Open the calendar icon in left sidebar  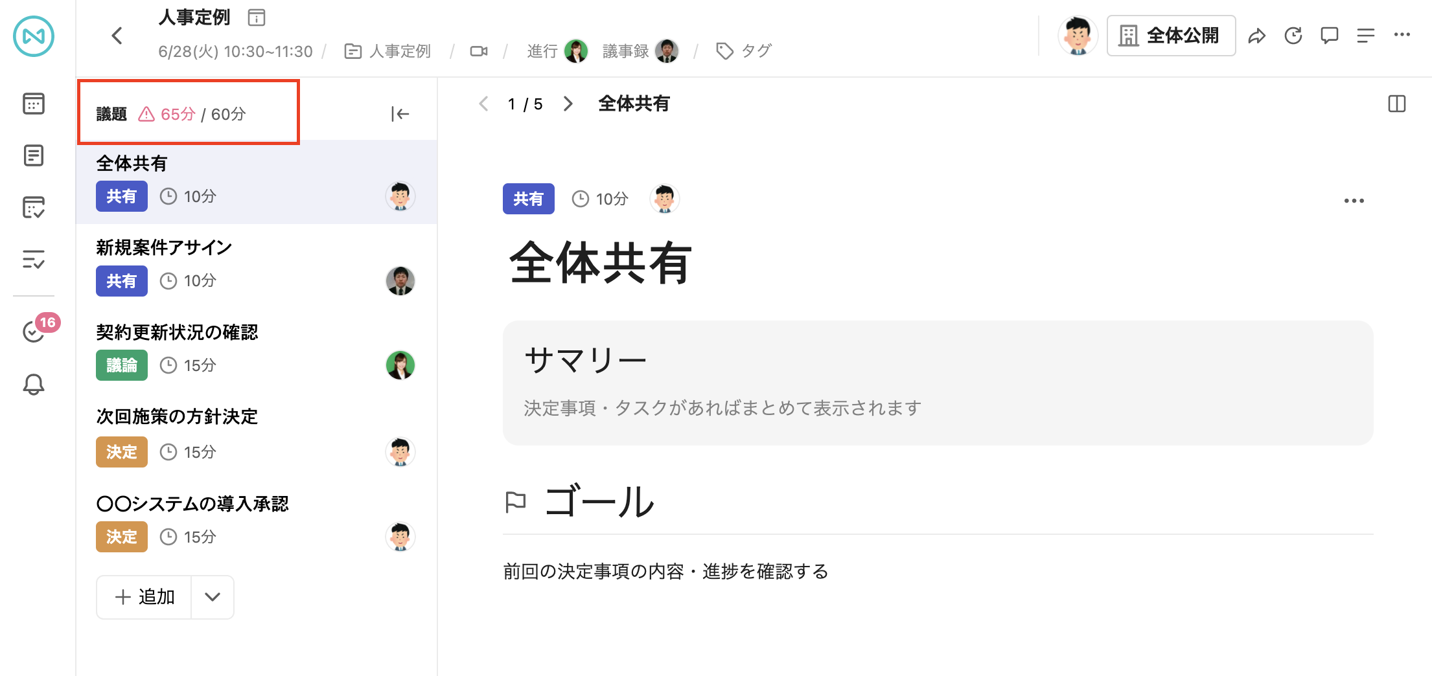(34, 104)
